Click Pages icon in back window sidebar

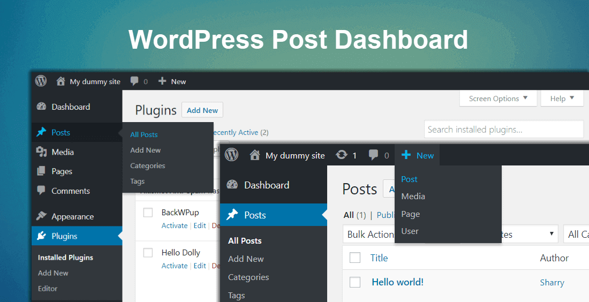pyautogui.click(x=41, y=171)
